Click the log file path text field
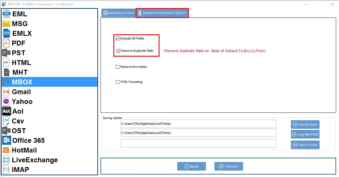The width and height of the screenshot is (339, 178). [x=198, y=133]
